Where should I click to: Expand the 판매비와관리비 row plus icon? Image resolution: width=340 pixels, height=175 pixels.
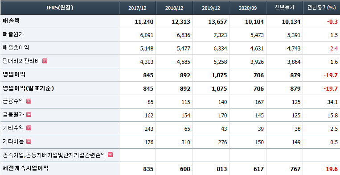tap(45, 61)
